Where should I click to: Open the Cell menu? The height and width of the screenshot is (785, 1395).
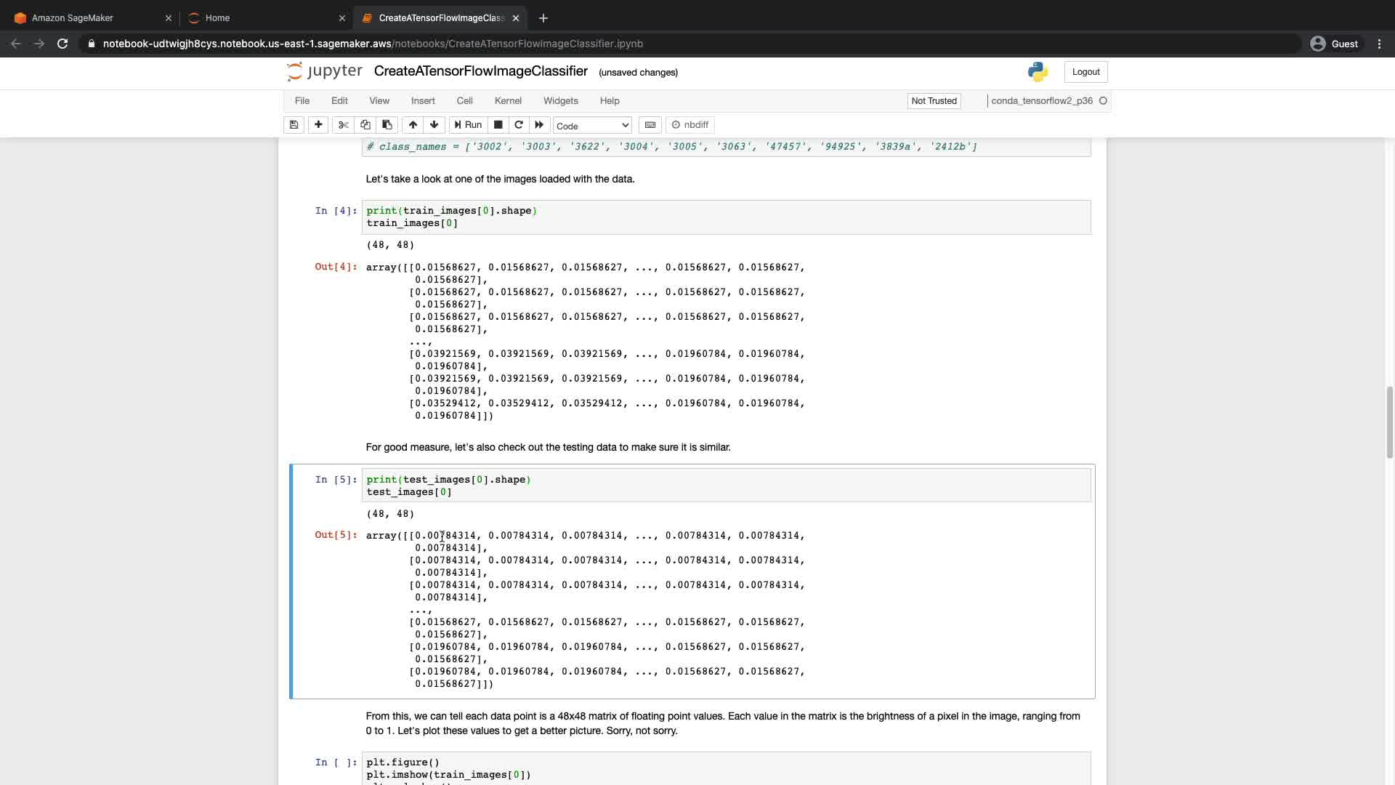[x=464, y=101]
